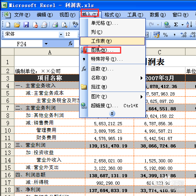Screen dimensions: 196x196
Task: Open the AutoSum dropdown arrow
Action: 182,25
